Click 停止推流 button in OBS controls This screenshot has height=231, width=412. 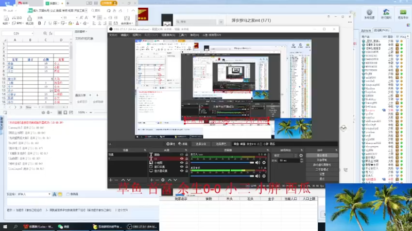322,156
